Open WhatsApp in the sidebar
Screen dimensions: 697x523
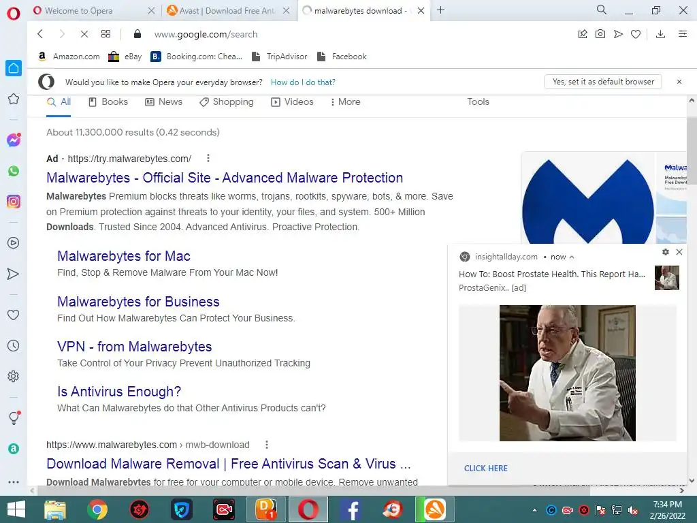(x=14, y=171)
